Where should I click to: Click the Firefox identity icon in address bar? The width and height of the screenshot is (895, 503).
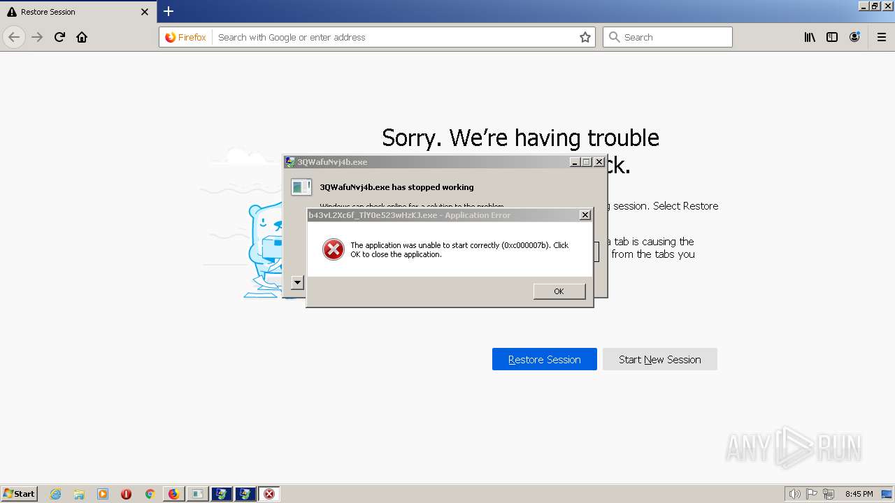(x=186, y=37)
